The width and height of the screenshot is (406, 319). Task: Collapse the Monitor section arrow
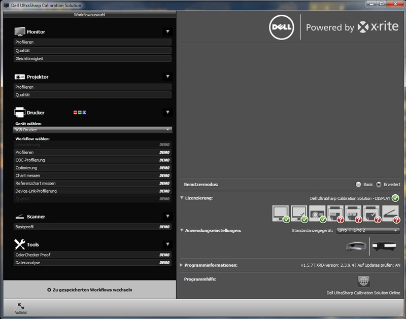pos(167,31)
